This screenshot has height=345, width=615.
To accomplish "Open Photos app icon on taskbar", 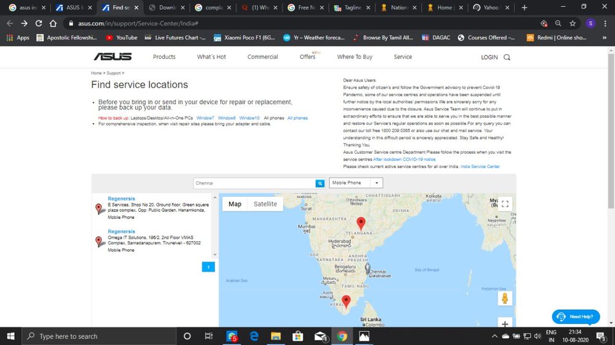I will [364, 336].
